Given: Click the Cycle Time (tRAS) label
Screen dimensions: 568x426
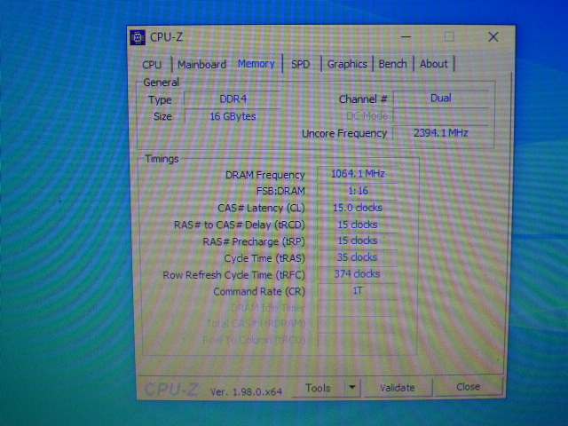Looking at the screenshot, I should pyautogui.click(x=264, y=258).
